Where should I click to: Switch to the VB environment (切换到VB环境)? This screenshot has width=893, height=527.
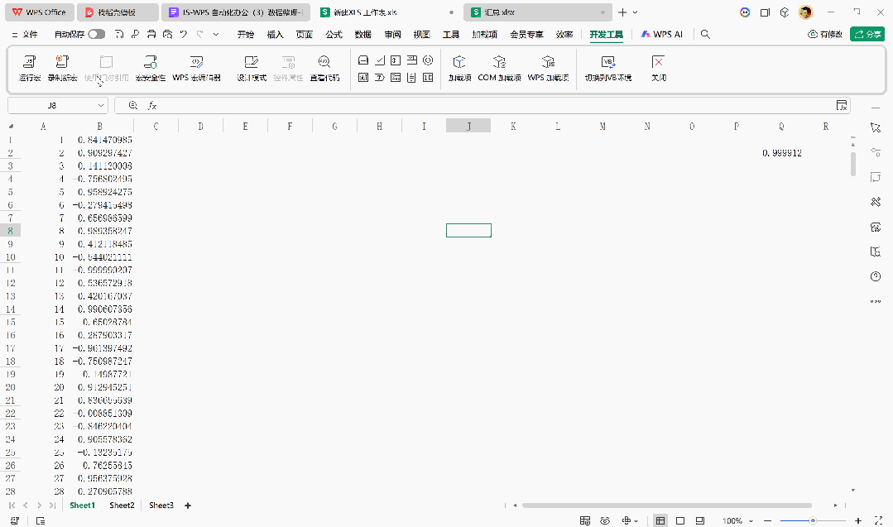609,66
